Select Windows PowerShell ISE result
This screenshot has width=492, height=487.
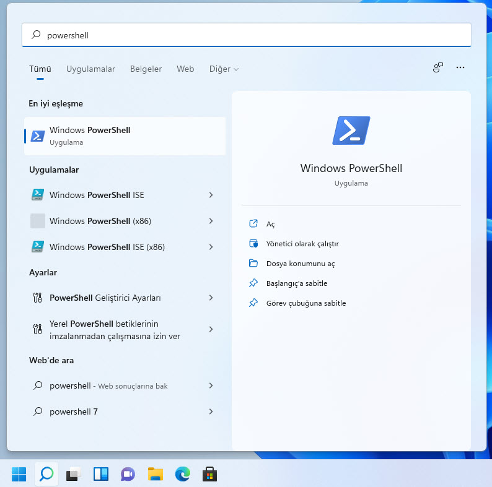click(x=125, y=195)
